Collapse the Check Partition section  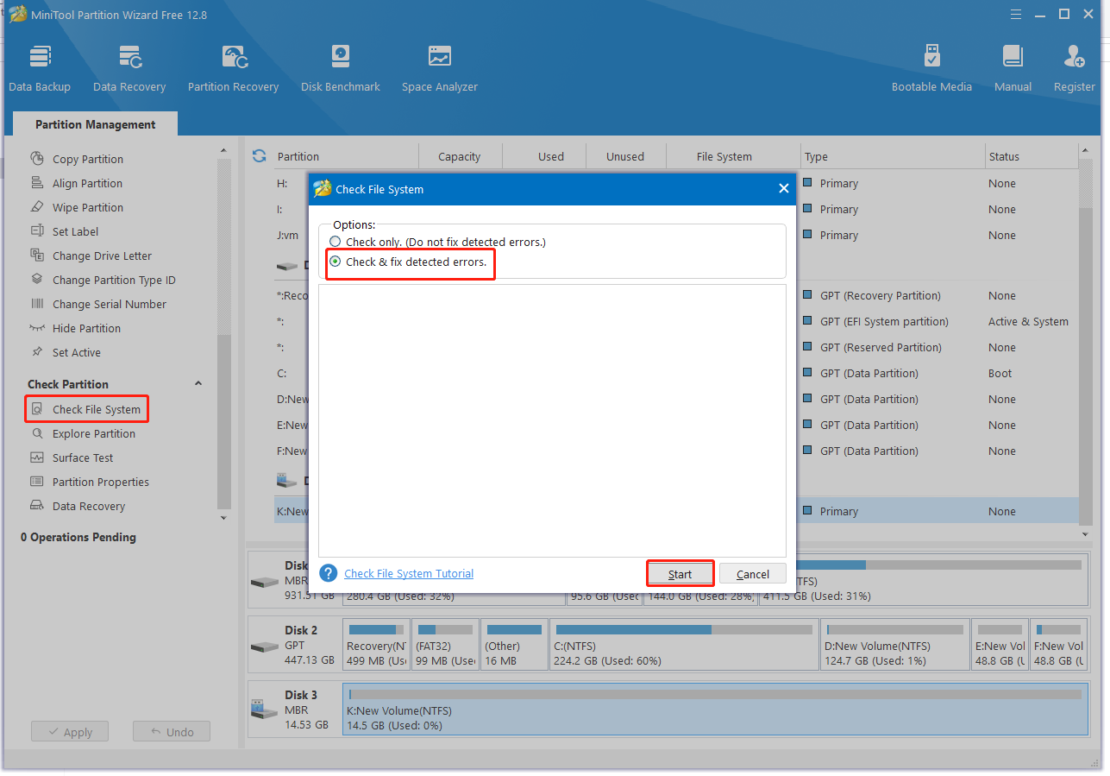(x=198, y=382)
